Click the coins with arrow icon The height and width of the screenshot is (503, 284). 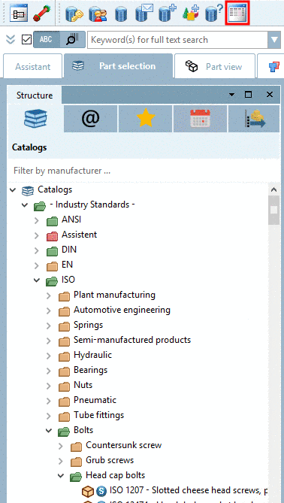(254, 119)
